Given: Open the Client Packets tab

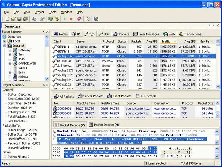Looking at the screenshot, I should (x=119, y=96).
